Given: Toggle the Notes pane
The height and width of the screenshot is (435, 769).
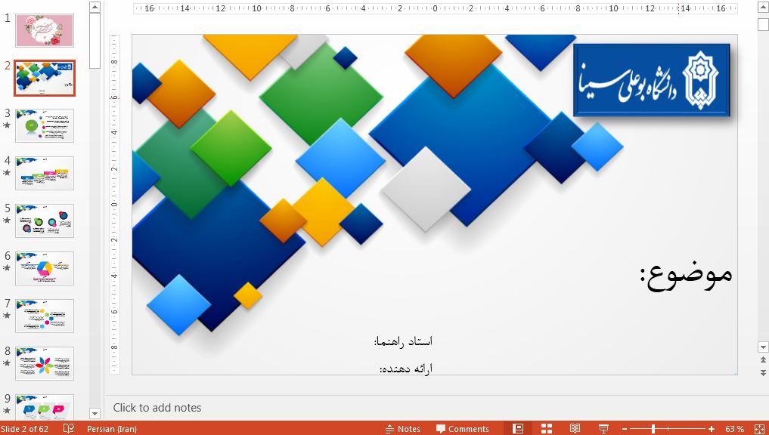Looking at the screenshot, I should tap(403, 429).
